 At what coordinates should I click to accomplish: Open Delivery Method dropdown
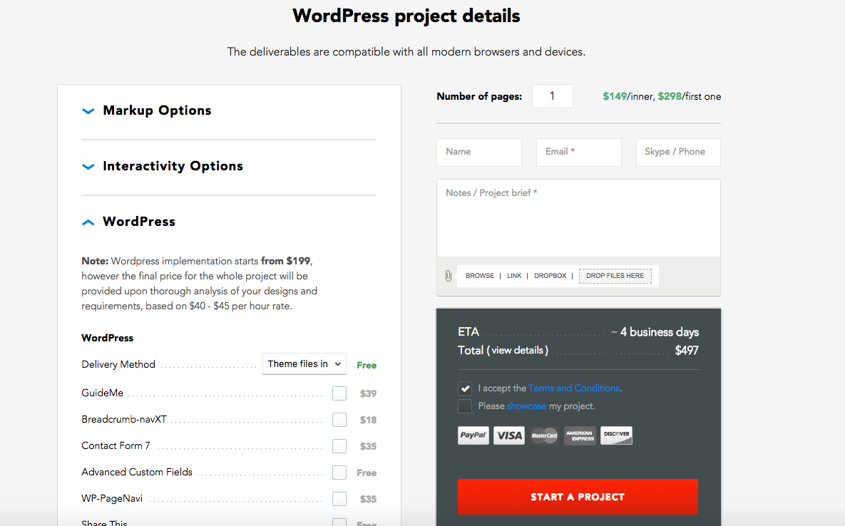304,364
